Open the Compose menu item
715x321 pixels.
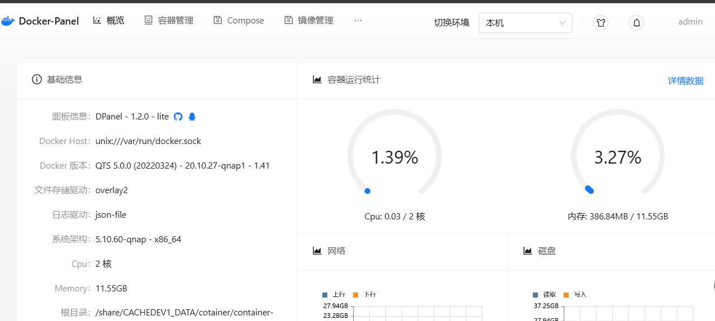point(239,21)
